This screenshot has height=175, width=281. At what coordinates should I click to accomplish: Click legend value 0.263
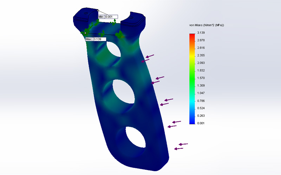(x=201, y=116)
